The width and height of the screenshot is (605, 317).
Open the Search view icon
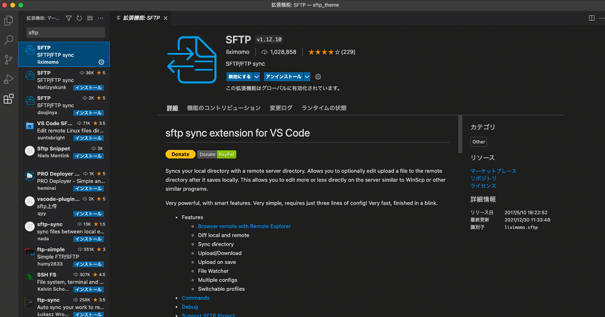[9, 40]
